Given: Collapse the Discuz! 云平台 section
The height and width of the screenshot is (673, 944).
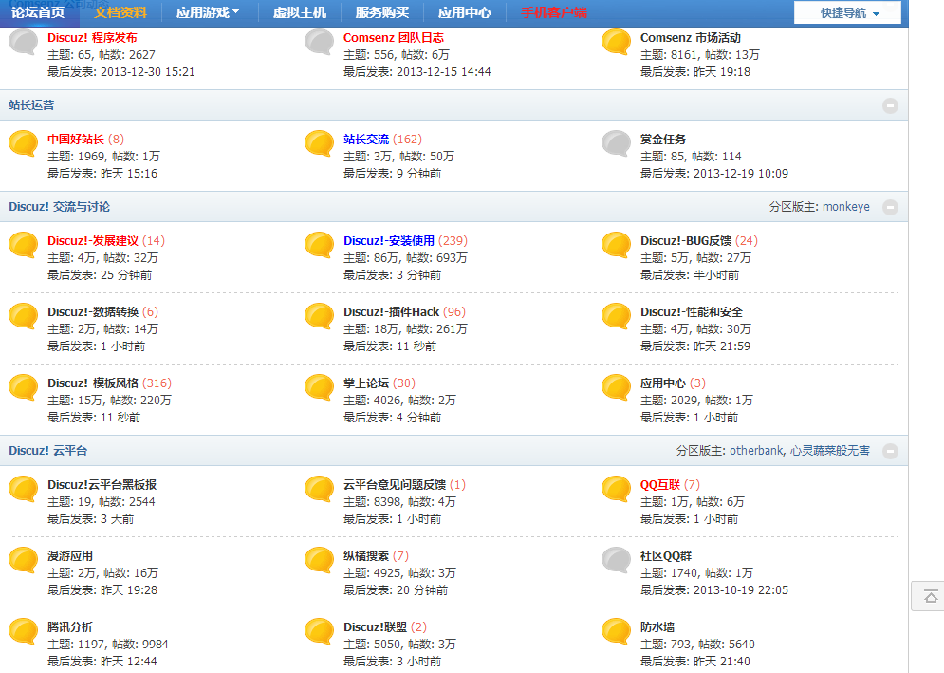Looking at the screenshot, I should tap(890, 451).
